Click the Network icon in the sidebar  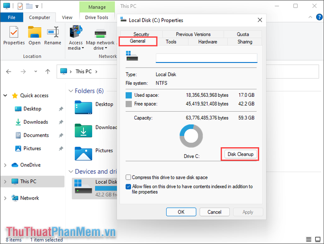click(15, 198)
